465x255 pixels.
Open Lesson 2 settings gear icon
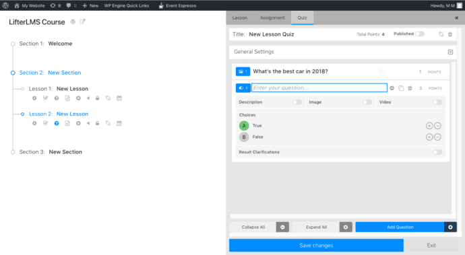pos(34,123)
